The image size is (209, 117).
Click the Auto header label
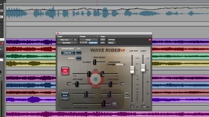pos(103,36)
